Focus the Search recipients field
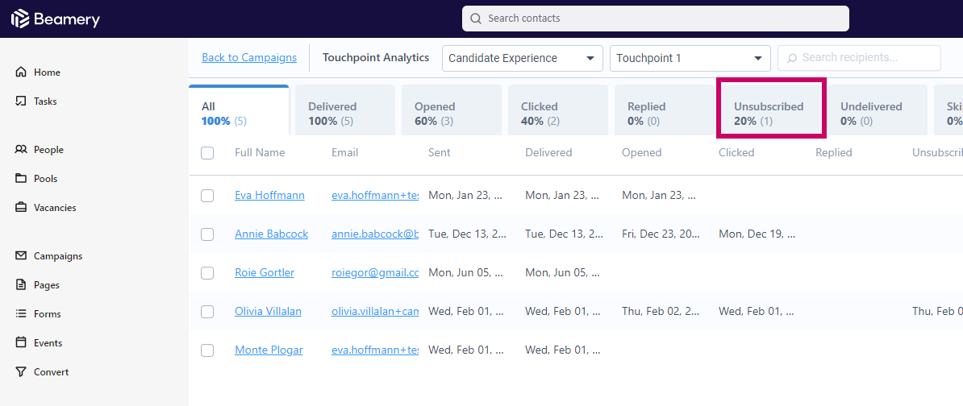 pos(859,58)
